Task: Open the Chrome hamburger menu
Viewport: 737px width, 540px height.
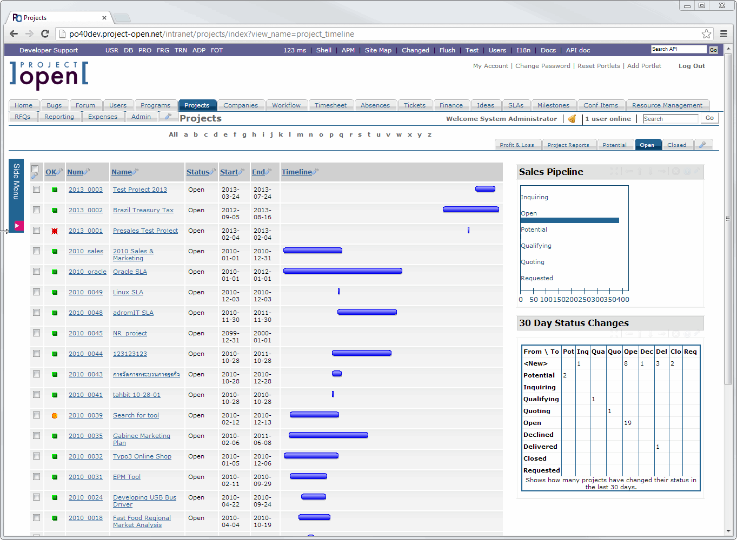Action: [x=723, y=34]
